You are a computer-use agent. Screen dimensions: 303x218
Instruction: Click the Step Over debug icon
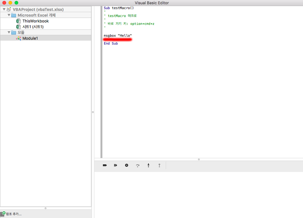137,166
